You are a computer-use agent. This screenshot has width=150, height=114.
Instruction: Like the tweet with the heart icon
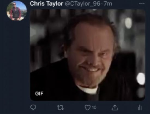88,107
